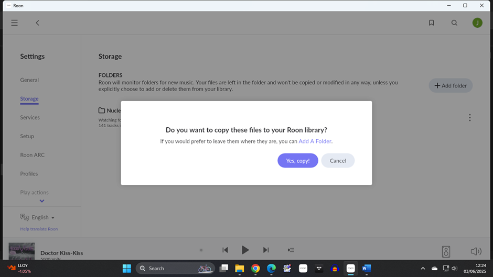Skip to the previous track

[225, 250]
